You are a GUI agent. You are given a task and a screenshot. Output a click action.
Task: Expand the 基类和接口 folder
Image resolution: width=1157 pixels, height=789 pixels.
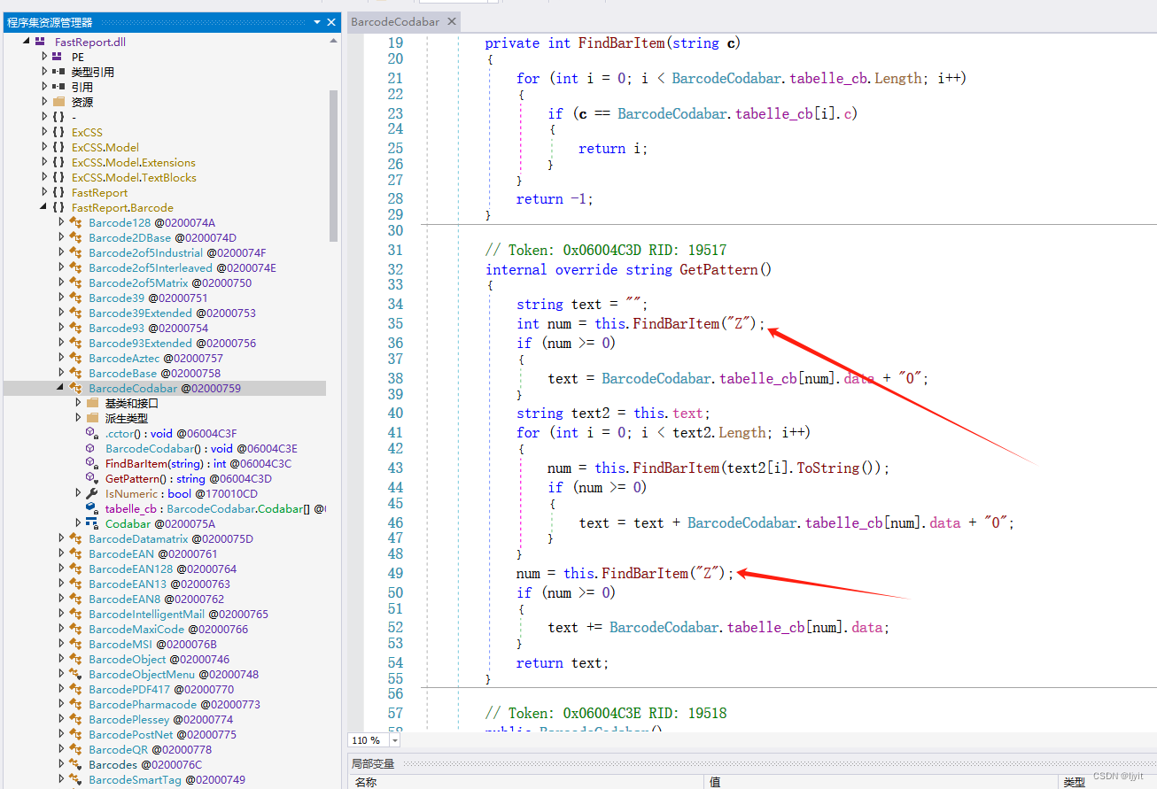78,403
